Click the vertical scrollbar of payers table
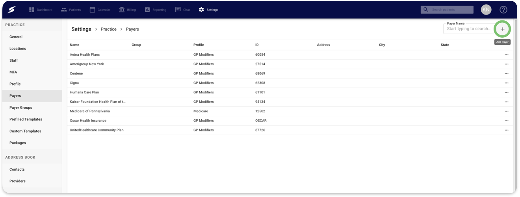 point(516,106)
